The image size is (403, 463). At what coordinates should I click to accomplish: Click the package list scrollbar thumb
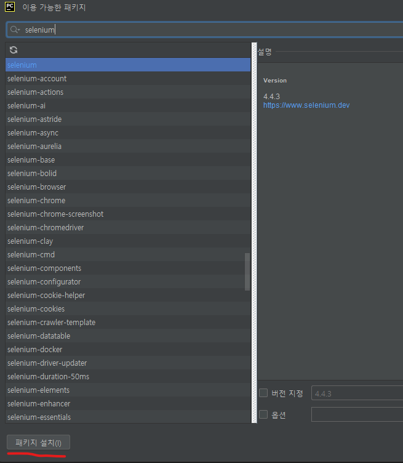(247, 272)
